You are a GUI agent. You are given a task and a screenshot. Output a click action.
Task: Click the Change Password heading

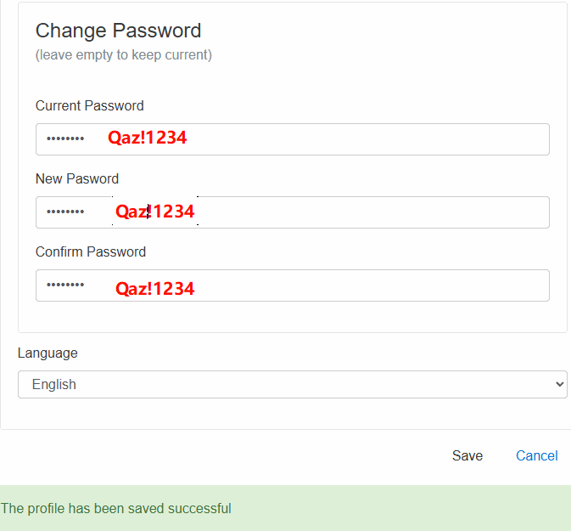[x=118, y=31]
